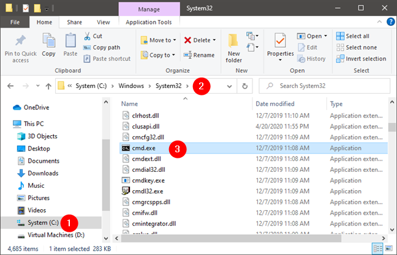Switch to details view in status bar
The width and height of the screenshot is (397, 255).
tap(377, 249)
